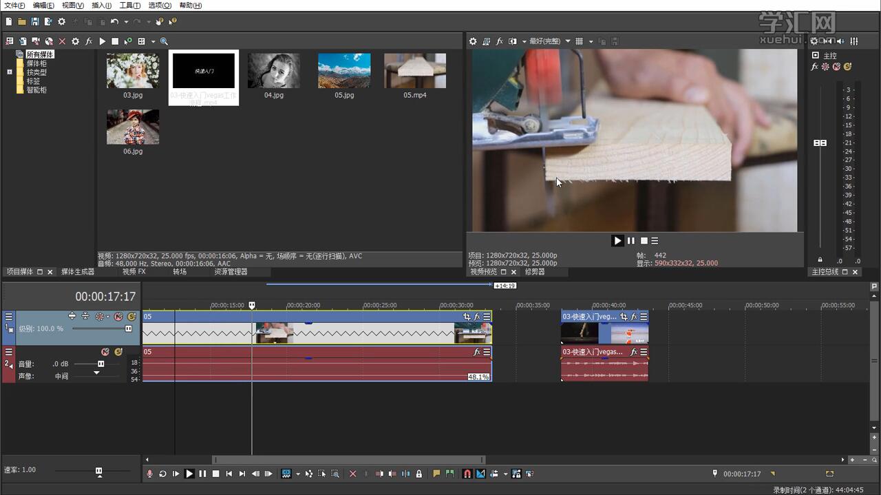Select the 智能柜 folder in tree

click(36, 90)
